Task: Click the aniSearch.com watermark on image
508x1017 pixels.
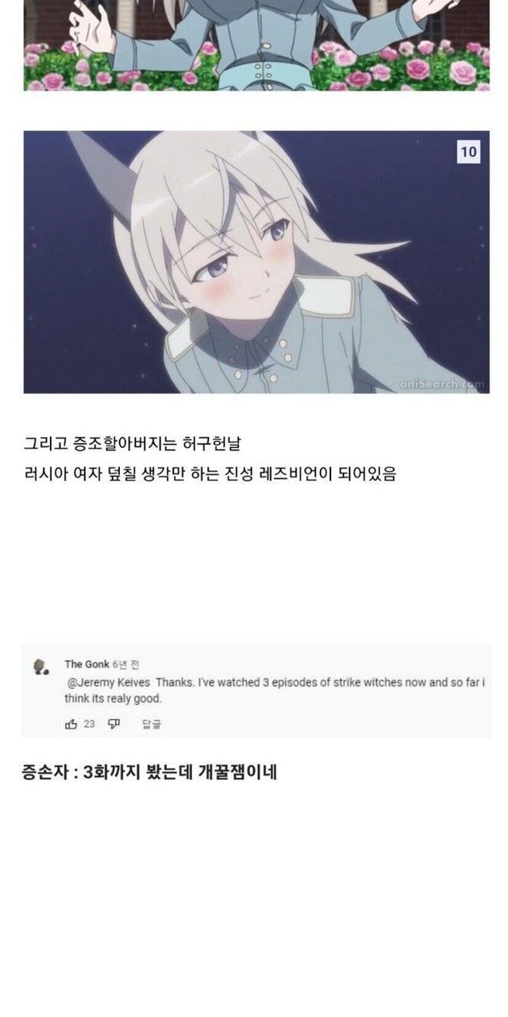Action: click(x=441, y=384)
